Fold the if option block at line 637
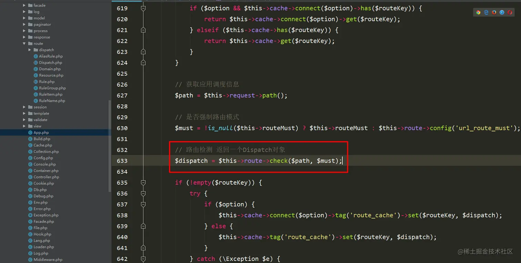Viewport: 521px width, 263px height. (143, 204)
